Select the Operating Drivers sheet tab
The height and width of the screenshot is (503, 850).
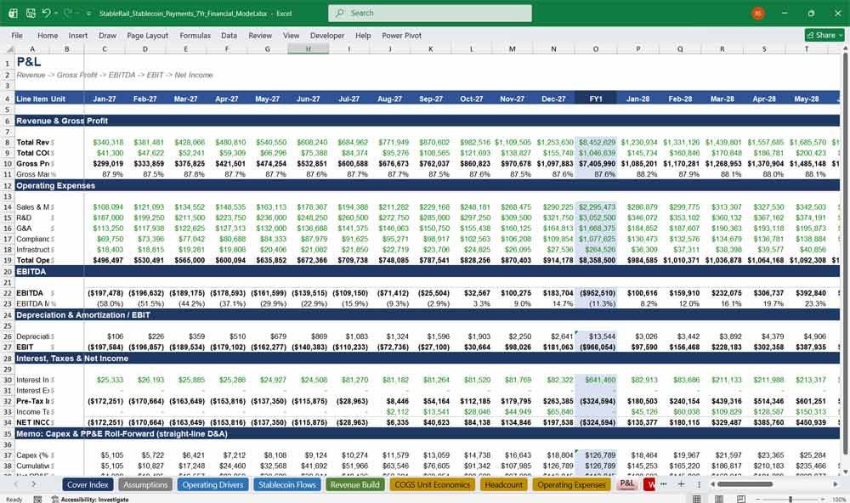[x=212, y=484]
